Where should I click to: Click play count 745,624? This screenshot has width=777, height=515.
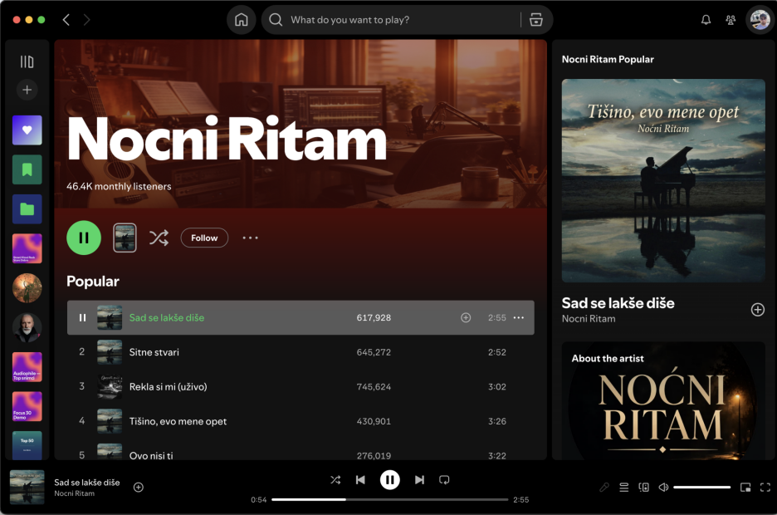pyautogui.click(x=374, y=386)
